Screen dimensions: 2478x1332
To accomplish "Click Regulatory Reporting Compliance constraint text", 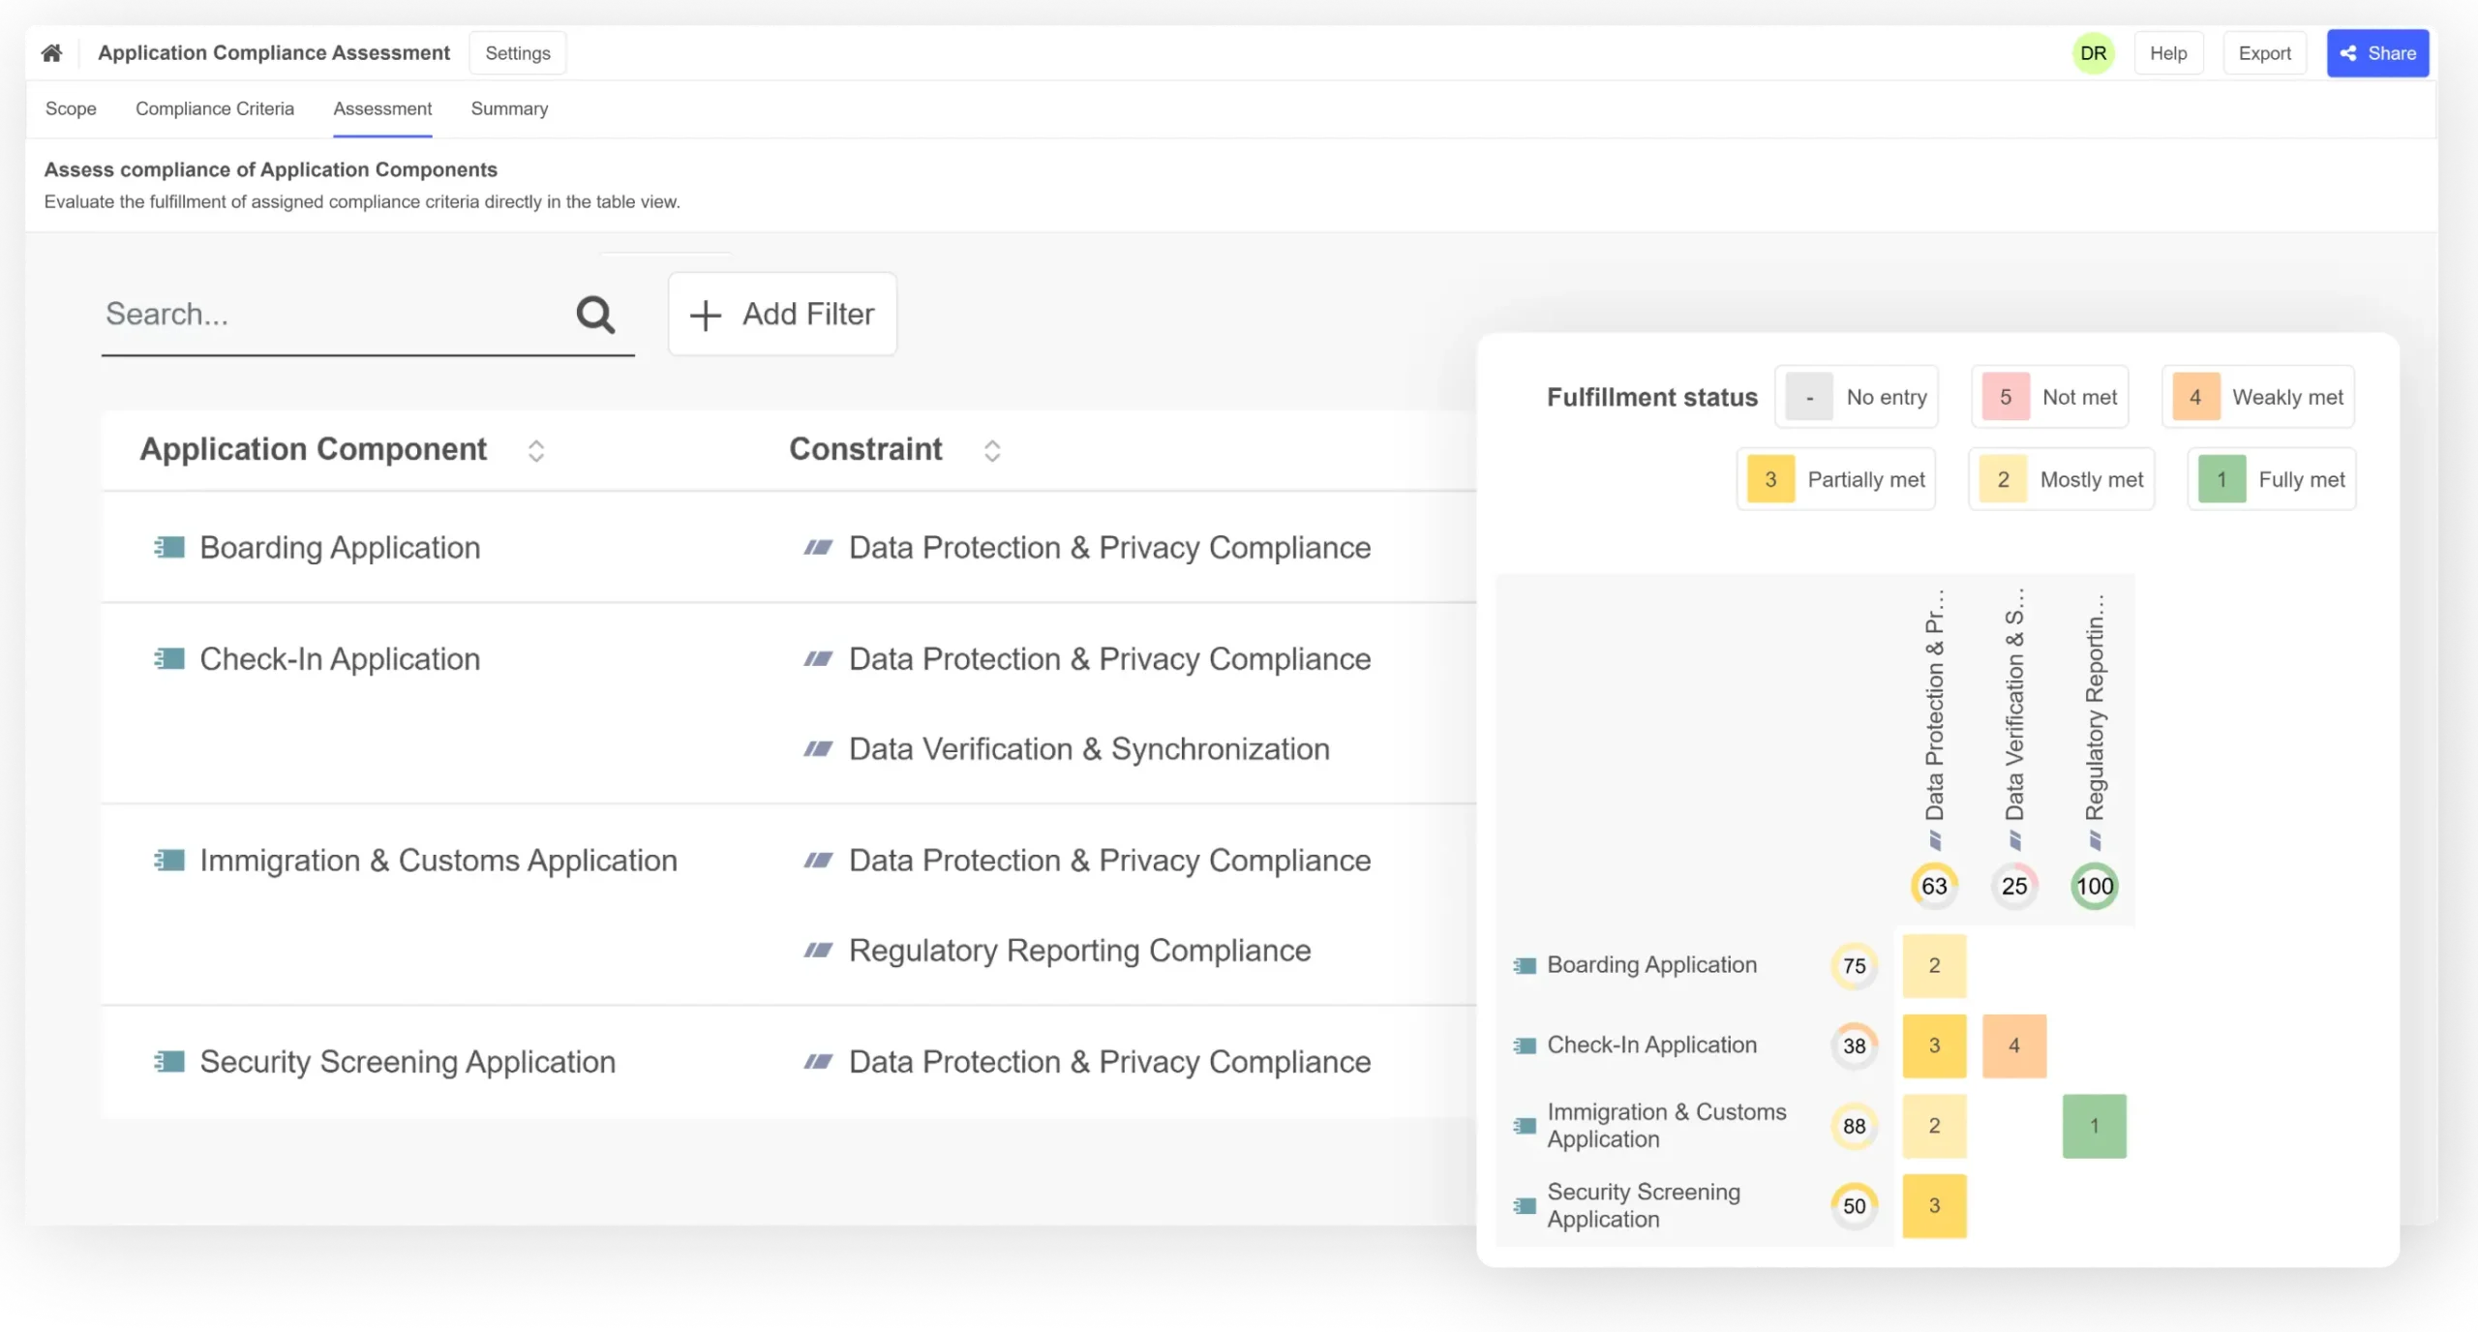I will pos(1079,951).
